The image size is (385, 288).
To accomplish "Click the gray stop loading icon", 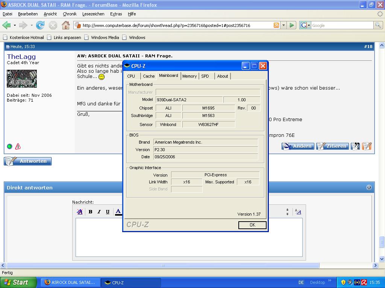I will tap(53, 25).
